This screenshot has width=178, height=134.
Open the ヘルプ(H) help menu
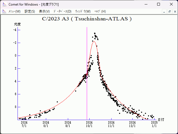tap(100, 11)
